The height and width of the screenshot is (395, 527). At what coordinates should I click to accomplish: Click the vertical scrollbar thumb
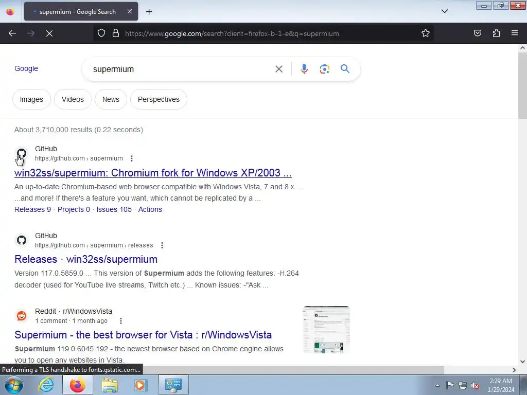point(522,86)
